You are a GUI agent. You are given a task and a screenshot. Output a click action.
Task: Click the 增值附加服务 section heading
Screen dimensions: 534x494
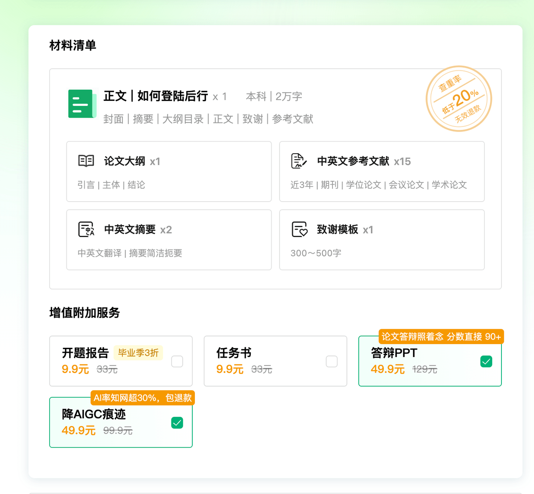[85, 312]
